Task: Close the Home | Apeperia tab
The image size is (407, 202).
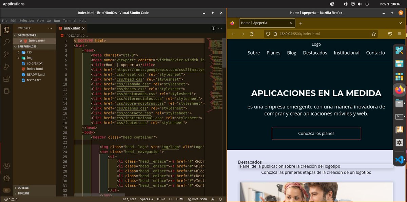Action: (x=291, y=23)
